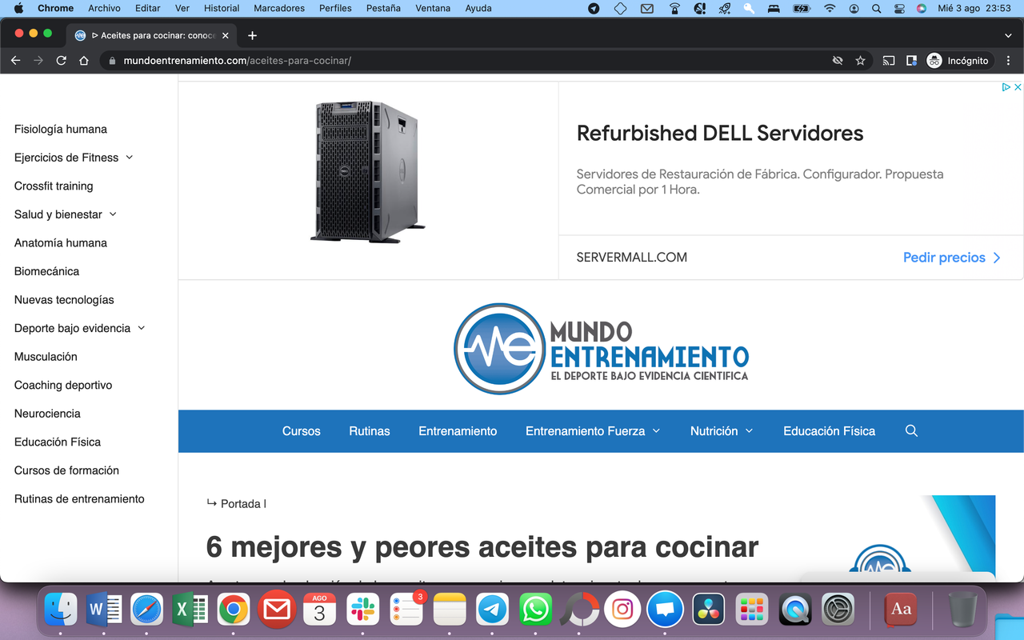Viewport: 1024px width, 640px height.
Task: Open Biomecánica sidebar link
Action: click(46, 271)
